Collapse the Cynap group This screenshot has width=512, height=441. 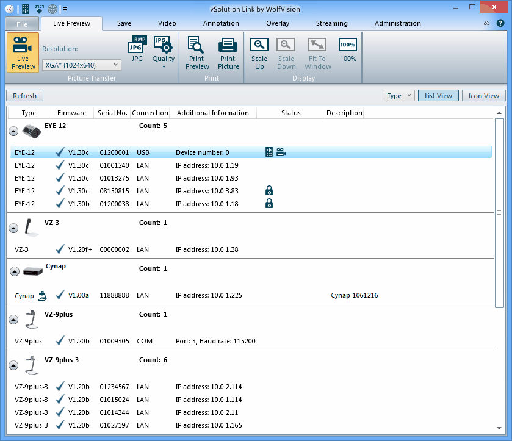click(x=15, y=271)
